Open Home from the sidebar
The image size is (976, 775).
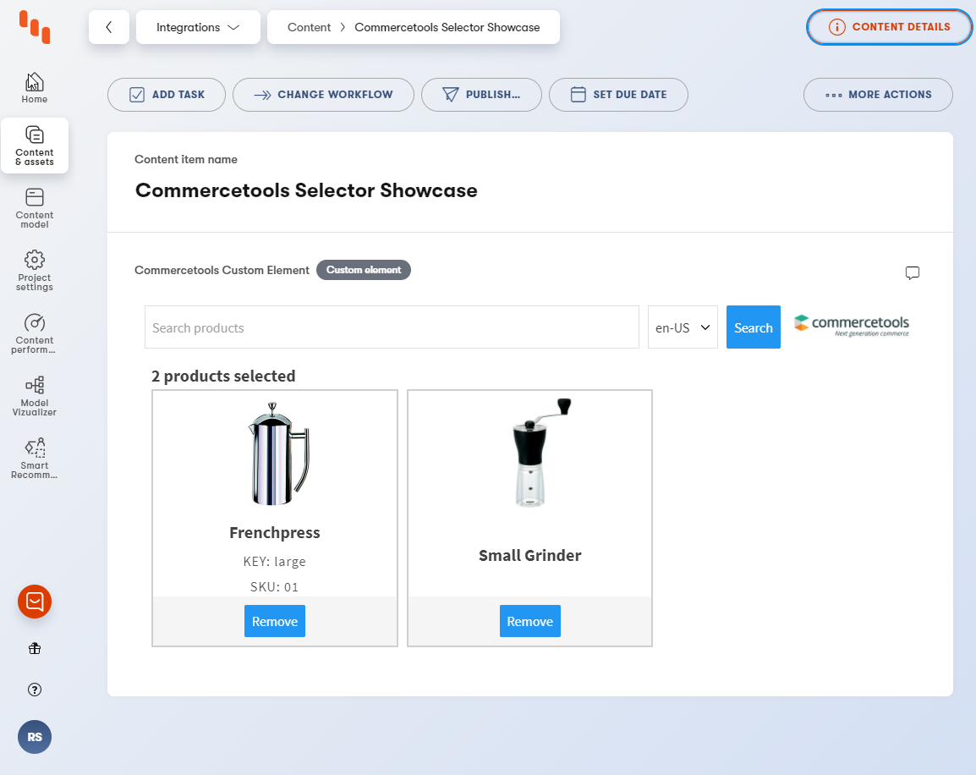click(x=34, y=88)
